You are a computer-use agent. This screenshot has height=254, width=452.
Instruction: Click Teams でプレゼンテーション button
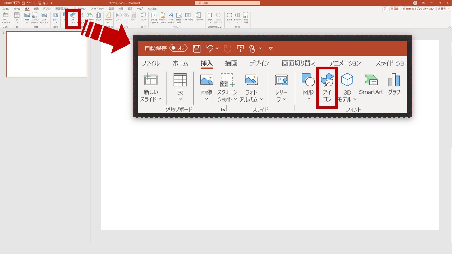[x=418, y=8]
